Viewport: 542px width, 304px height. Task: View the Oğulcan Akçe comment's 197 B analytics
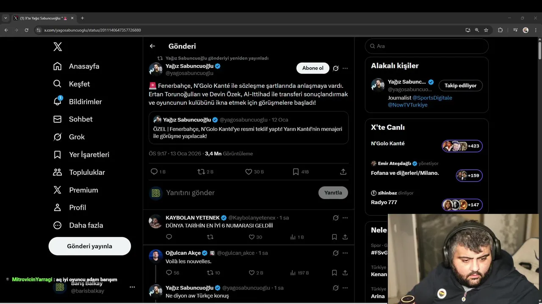(x=299, y=273)
